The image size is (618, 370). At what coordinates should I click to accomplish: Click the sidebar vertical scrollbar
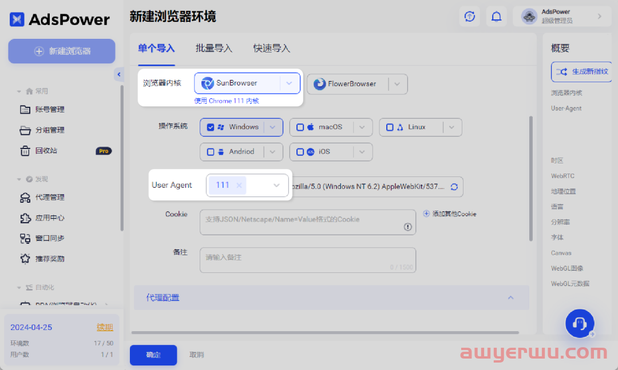coord(122,158)
